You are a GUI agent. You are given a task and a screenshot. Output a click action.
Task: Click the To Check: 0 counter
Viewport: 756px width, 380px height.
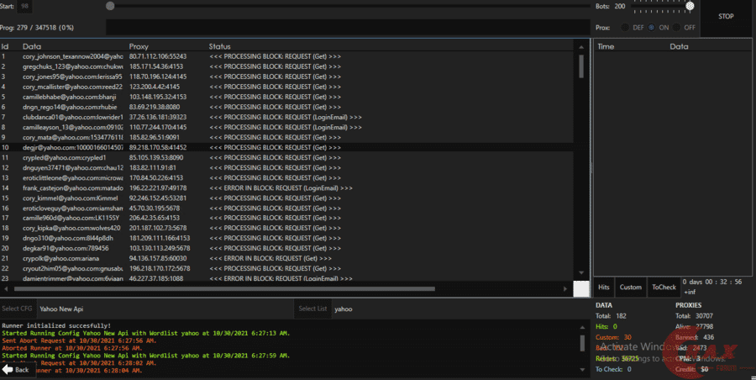613,369
